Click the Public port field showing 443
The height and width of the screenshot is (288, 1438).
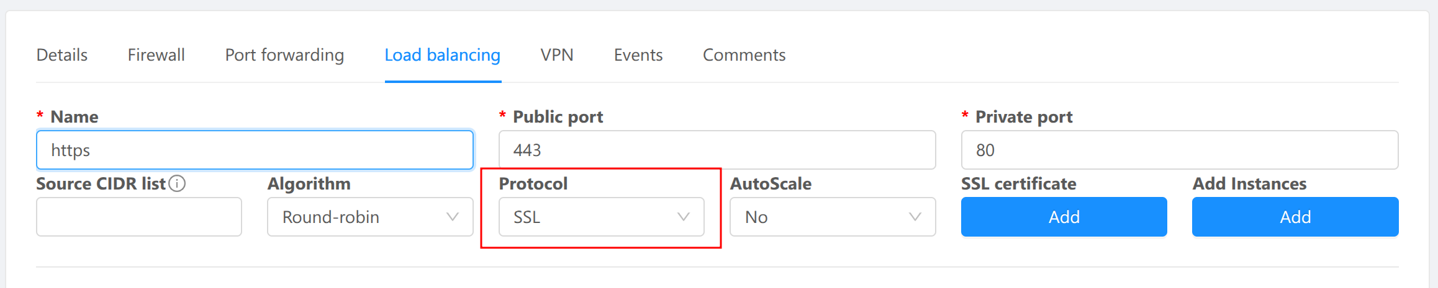(x=717, y=150)
